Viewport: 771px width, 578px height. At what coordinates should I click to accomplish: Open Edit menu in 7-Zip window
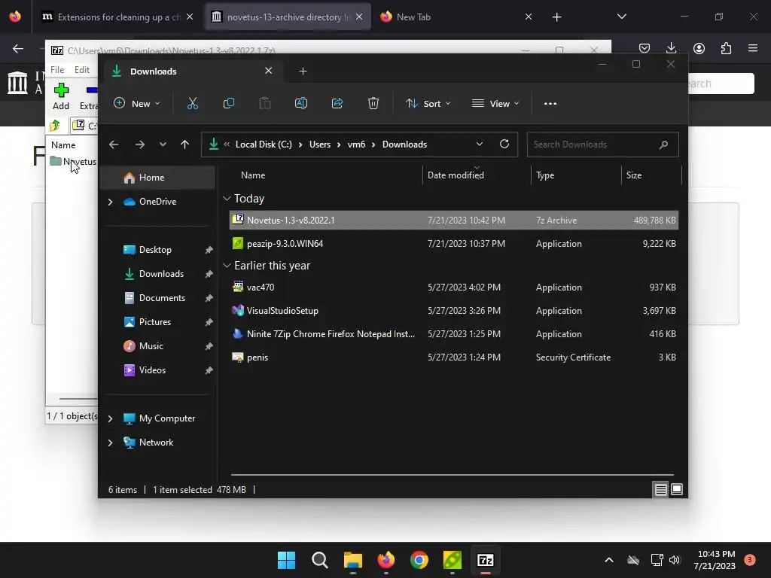tap(81, 70)
